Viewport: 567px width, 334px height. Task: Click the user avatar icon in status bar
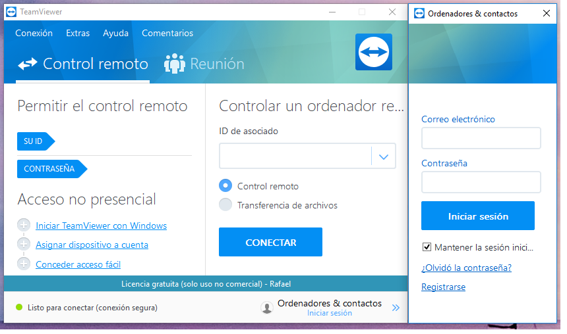[267, 308]
